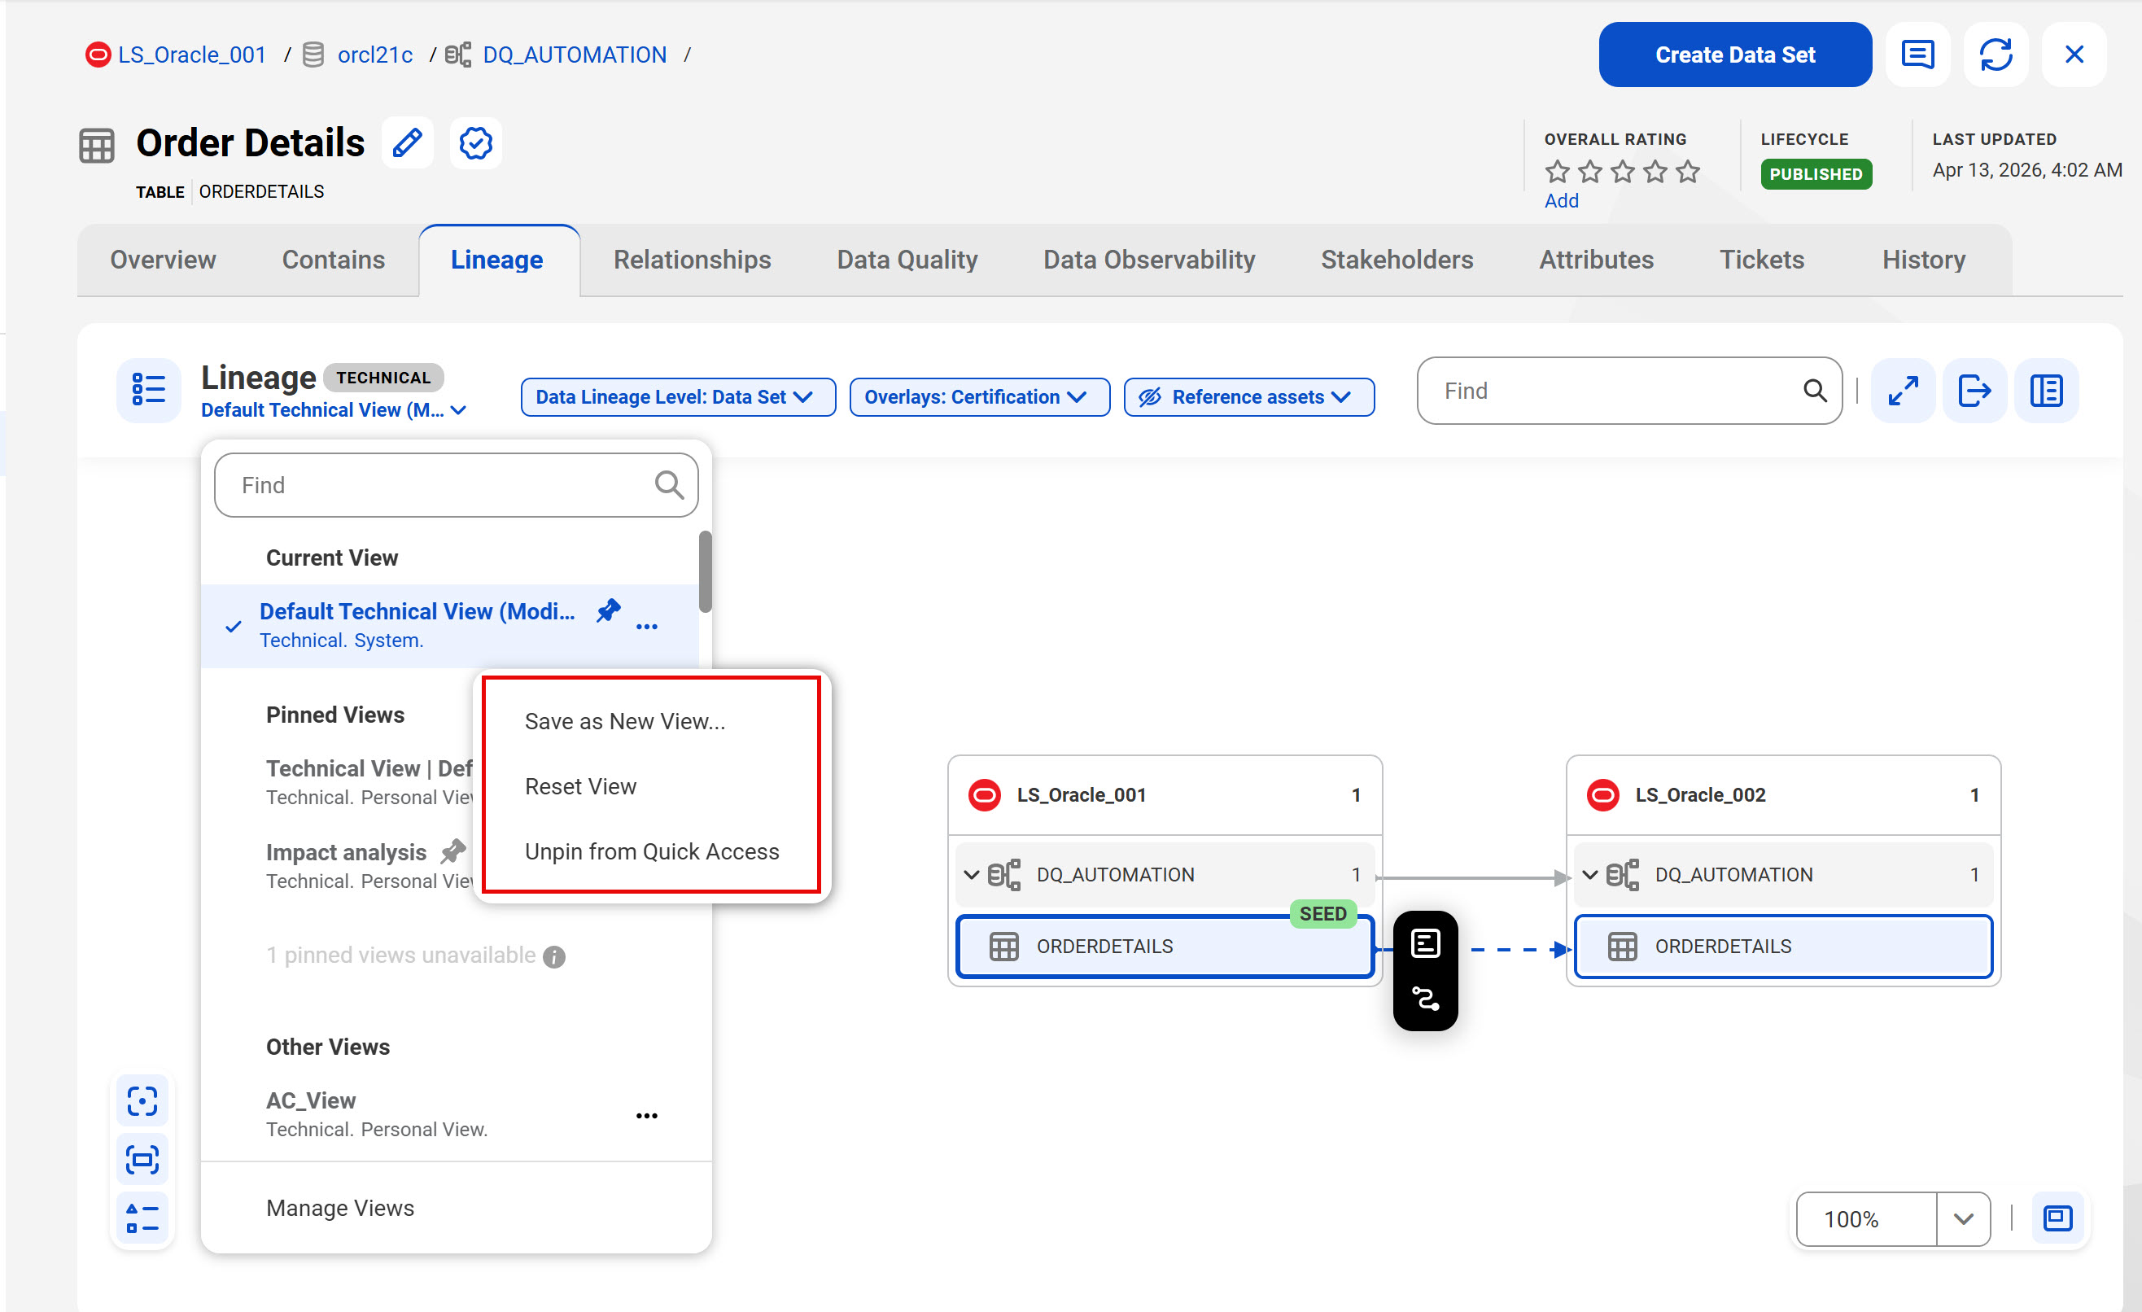Close the asset page with X icon
2142x1312 pixels.
coord(2074,55)
